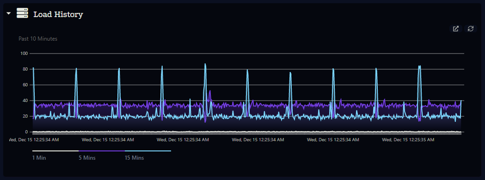Collapse the Load History section triangle
Screen dimensions: 485x180
pyautogui.click(x=9, y=13)
